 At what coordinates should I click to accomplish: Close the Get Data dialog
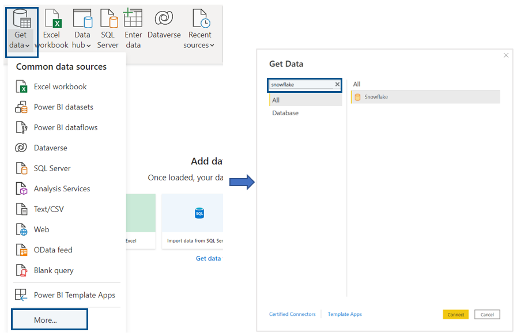[506, 55]
